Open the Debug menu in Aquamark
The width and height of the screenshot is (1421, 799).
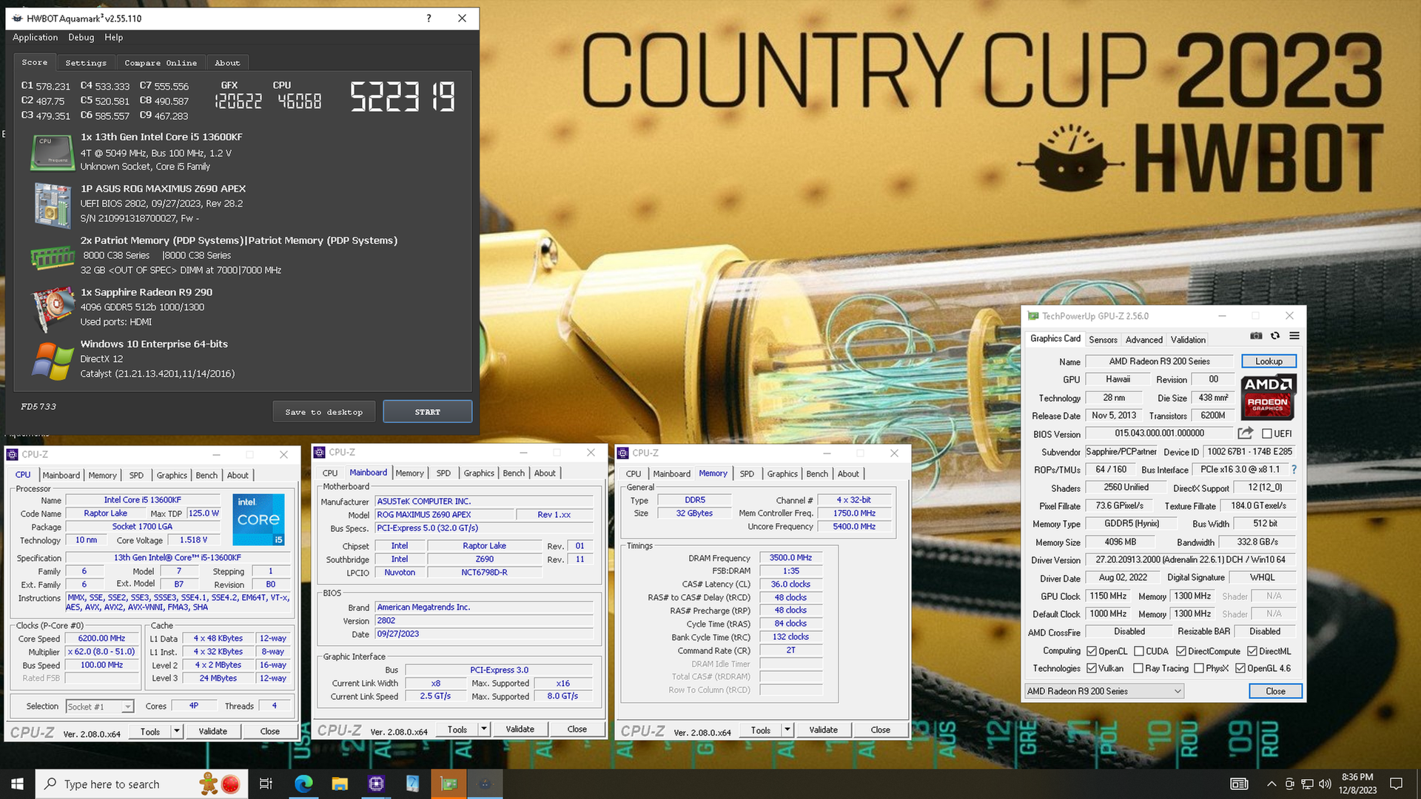81,37
